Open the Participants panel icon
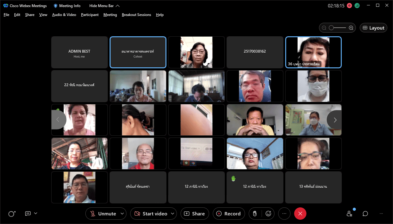 pyautogui.click(x=349, y=214)
